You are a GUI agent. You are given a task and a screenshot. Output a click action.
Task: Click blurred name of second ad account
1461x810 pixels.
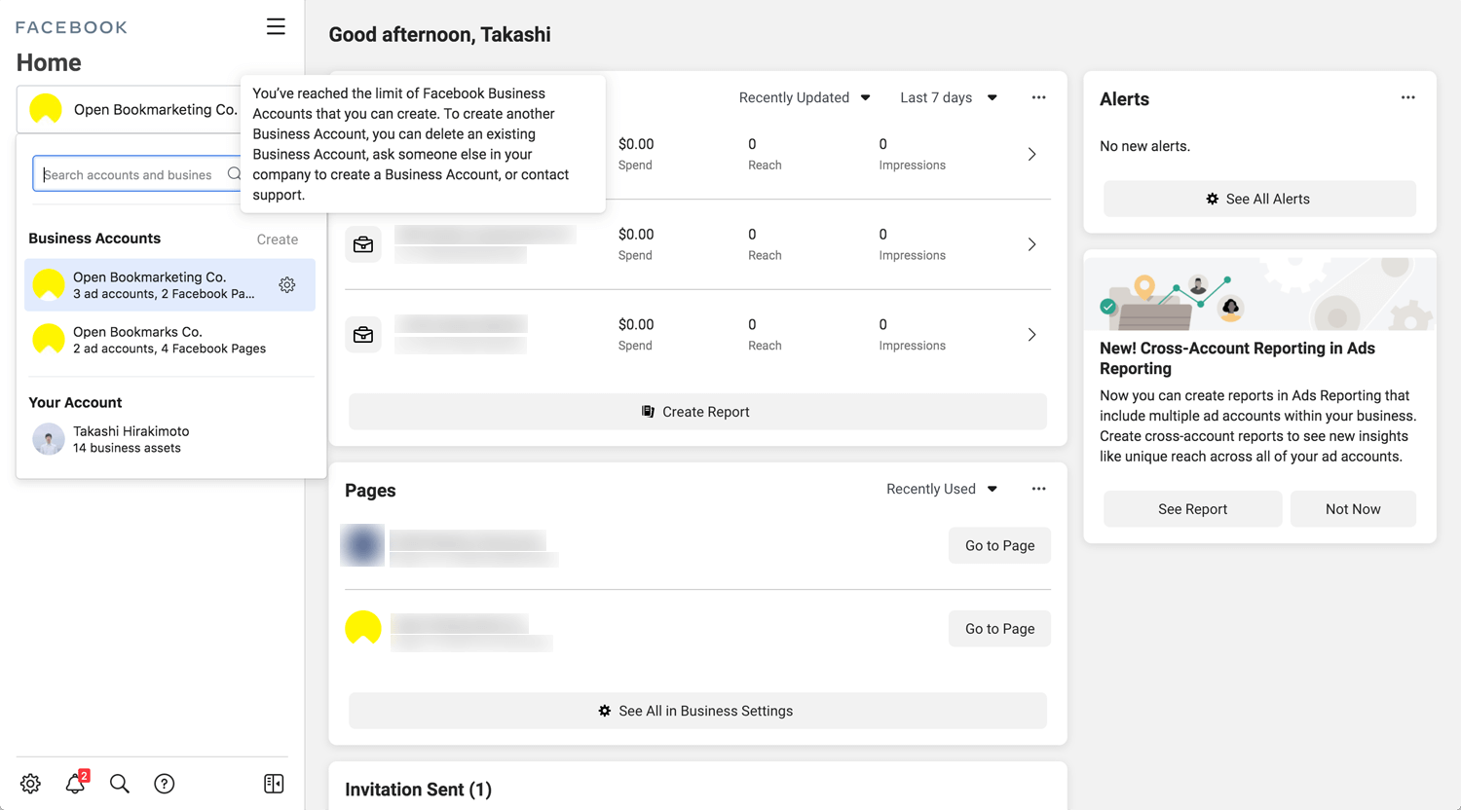click(485, 235)
